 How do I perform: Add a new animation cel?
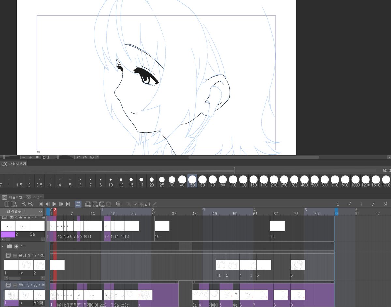pyautogui.click(x=95, y=204)
